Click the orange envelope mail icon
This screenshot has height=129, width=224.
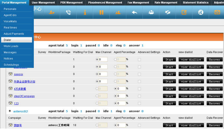(x=217, y=12)
